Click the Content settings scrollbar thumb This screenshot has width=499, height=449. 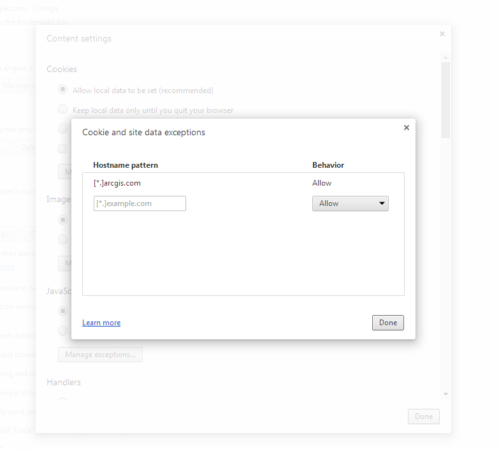click(x=446, y=99)
